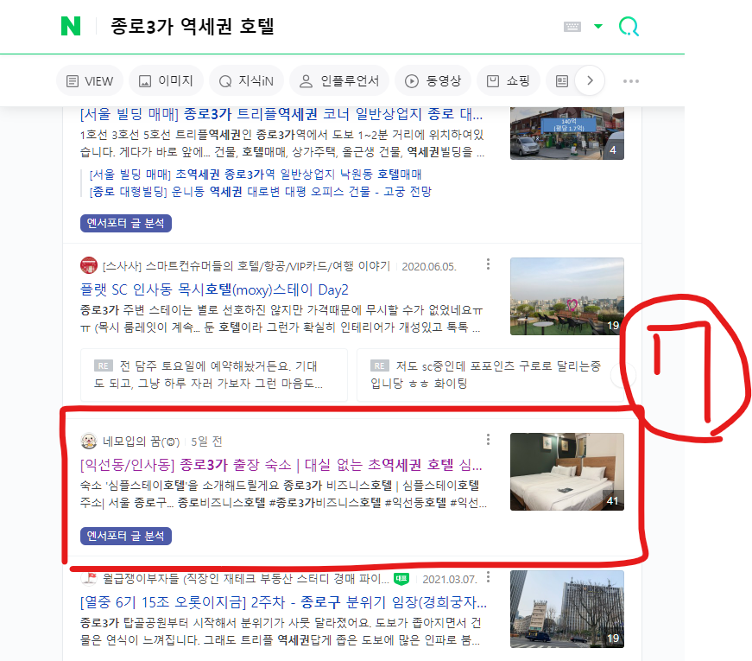Open the 서울 빌딩 매매 종로3가 트리플역세권 post

pyautogui.click(x=281, y=114)
